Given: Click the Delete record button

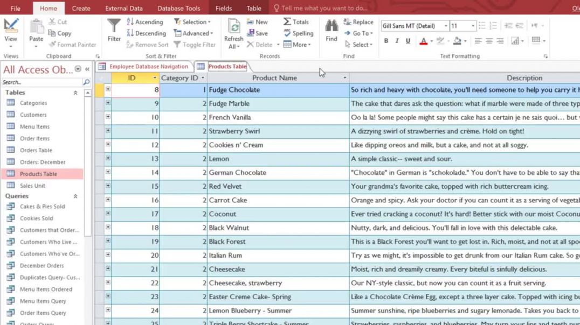Looking at the screenshot, I should tap(260, 45).
